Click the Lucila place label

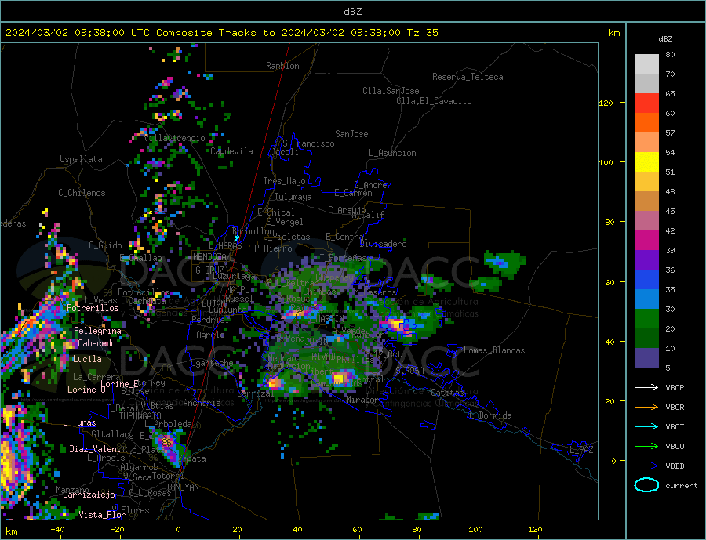87,359
